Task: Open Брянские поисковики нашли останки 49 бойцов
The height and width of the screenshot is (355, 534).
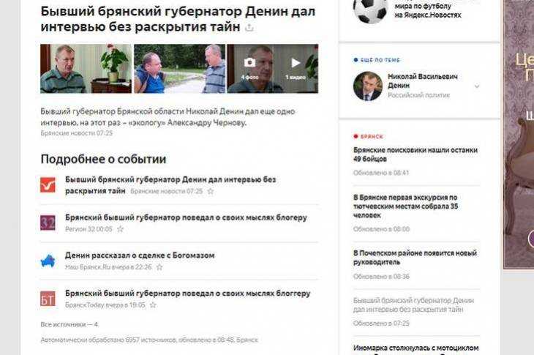Action: pos(415,154)
